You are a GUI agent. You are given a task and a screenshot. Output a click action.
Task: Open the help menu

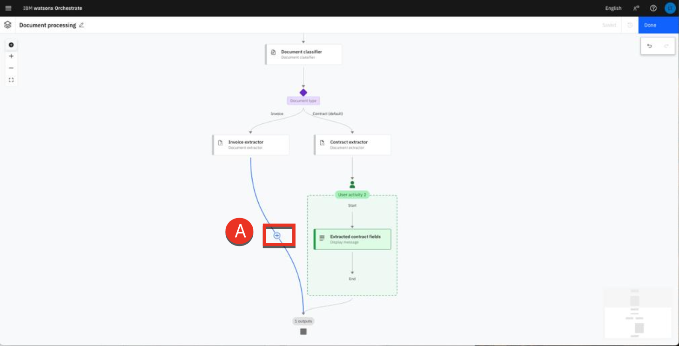point(653,8)
